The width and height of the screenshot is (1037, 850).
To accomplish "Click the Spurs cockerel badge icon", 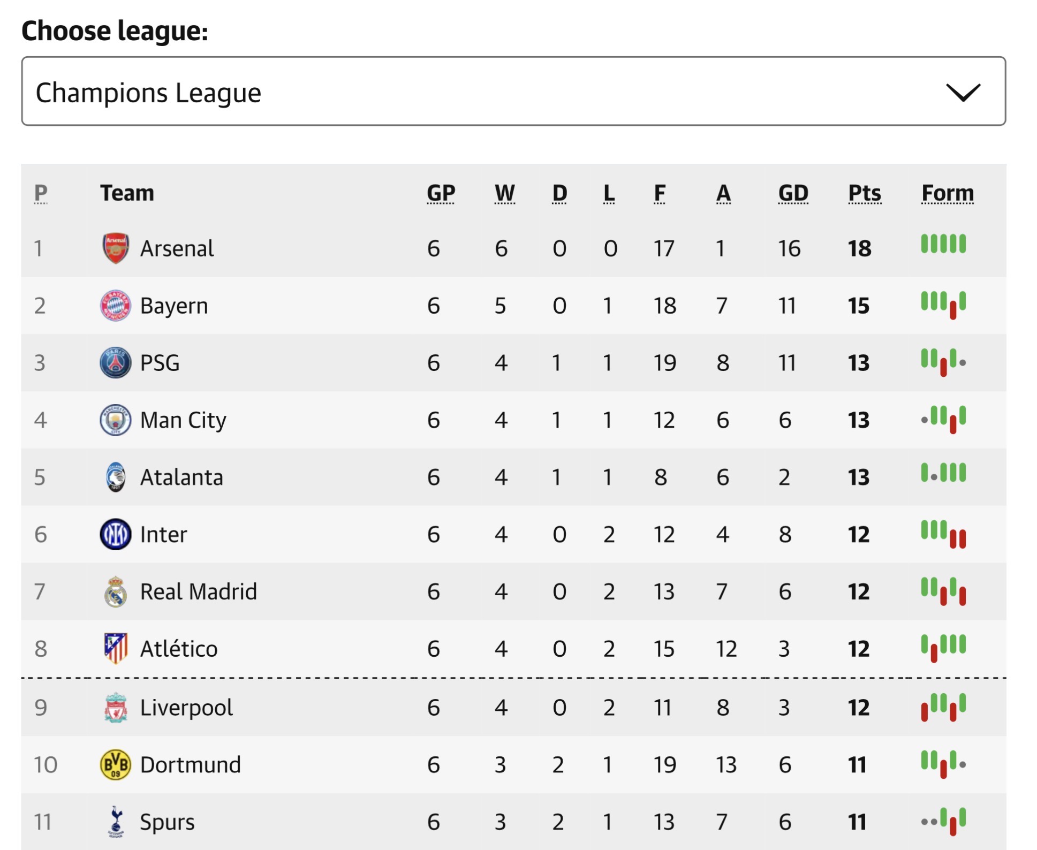I will [x=115, y=822].
